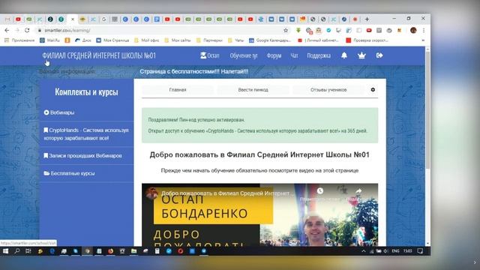Click the Страница с бесплатностями link
The width and height of the screenshot is (480, 270).
(193, 71)
